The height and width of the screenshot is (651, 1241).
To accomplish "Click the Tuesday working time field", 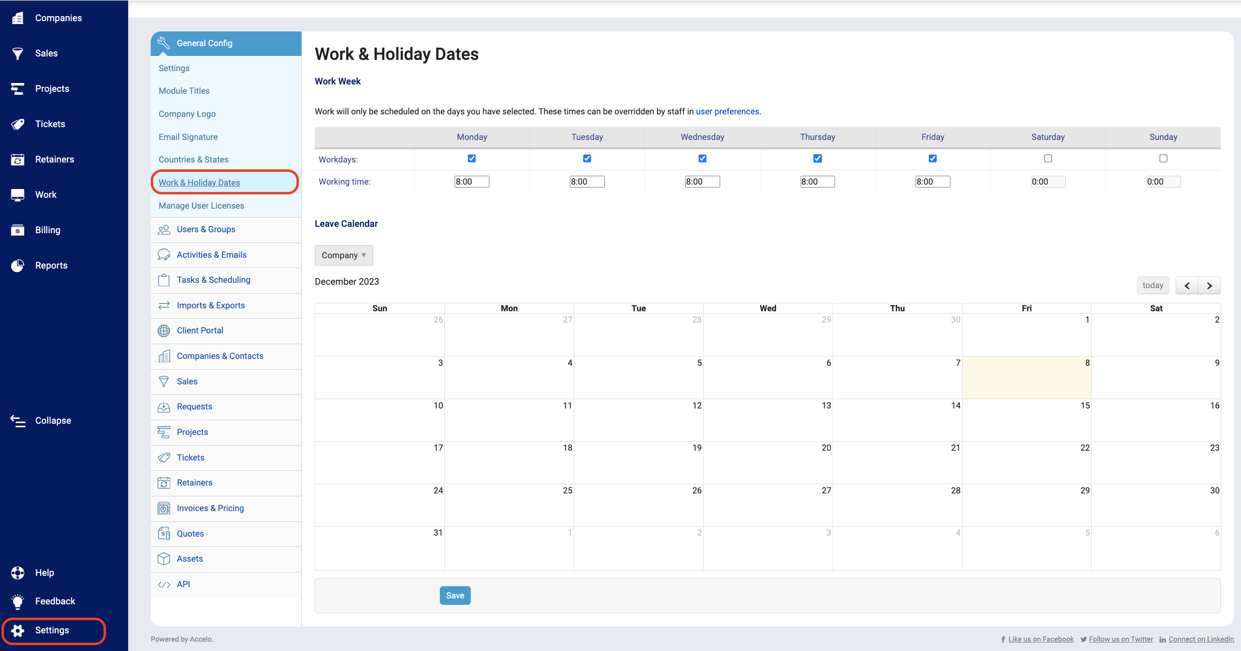I will click(587, 182).
